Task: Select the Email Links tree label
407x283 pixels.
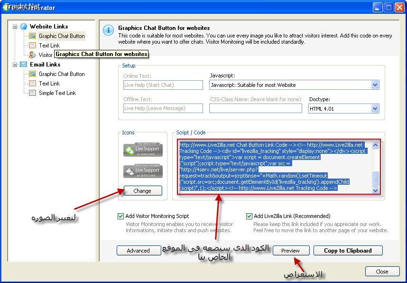Action: point(45,65)
